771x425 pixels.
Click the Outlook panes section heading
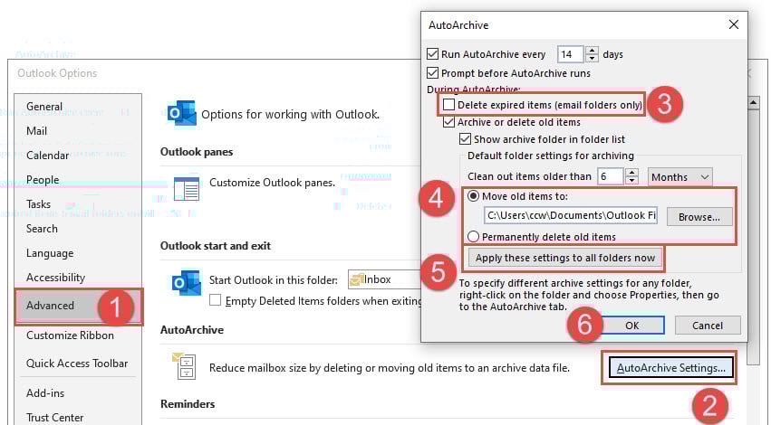197,152
